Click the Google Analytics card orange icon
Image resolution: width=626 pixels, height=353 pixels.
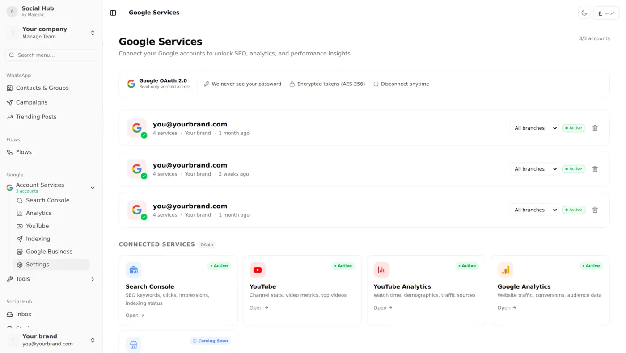[x=506, y=270]
